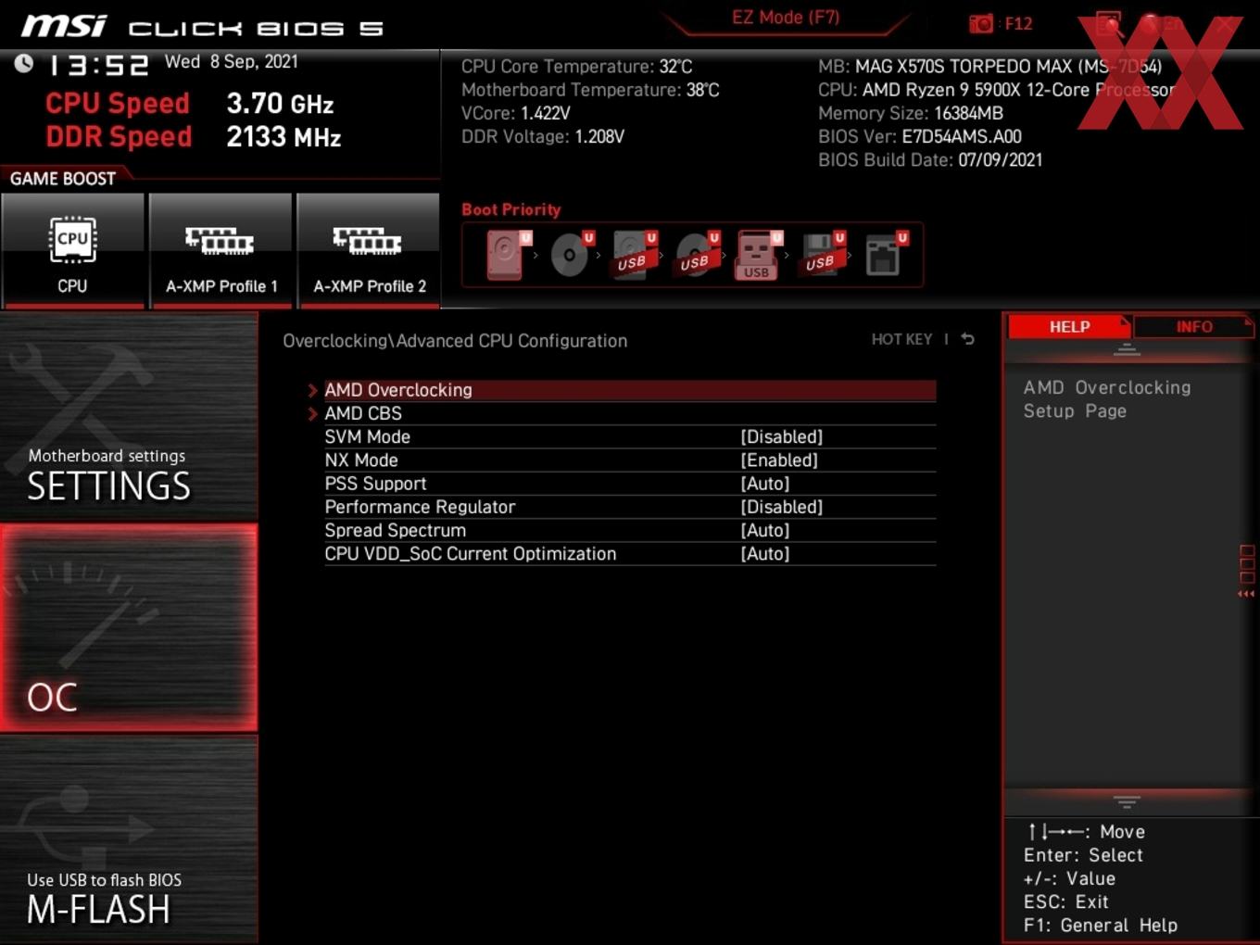This screenshot has height=945, width=1260.
Task: Click the PSS Support setting label
Action: click(x=375, y=484)
